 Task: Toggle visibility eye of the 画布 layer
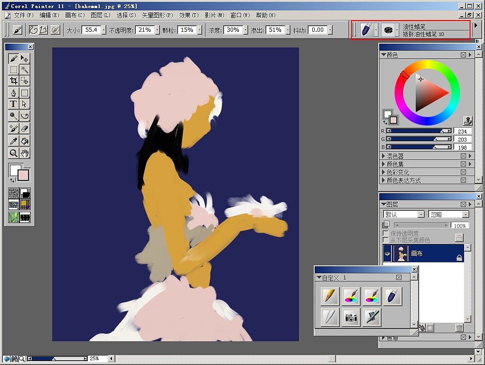click(x=388, y=254)
